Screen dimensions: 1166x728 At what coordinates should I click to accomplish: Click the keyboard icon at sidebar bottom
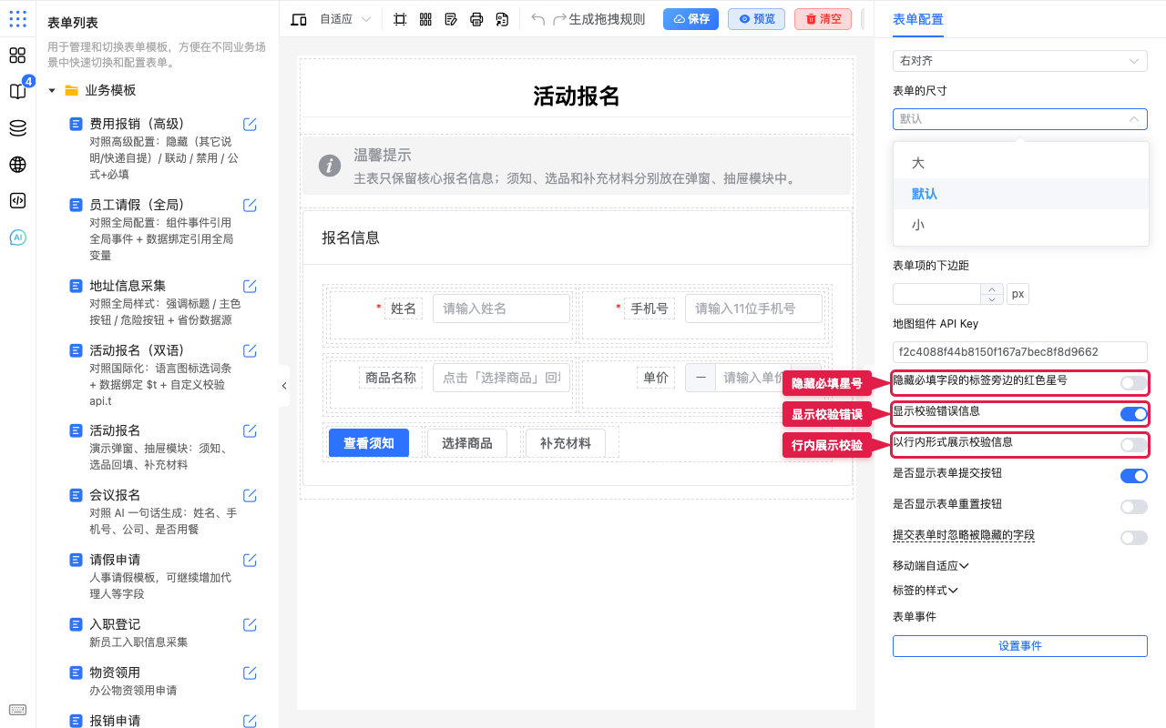tap(17, 710)
